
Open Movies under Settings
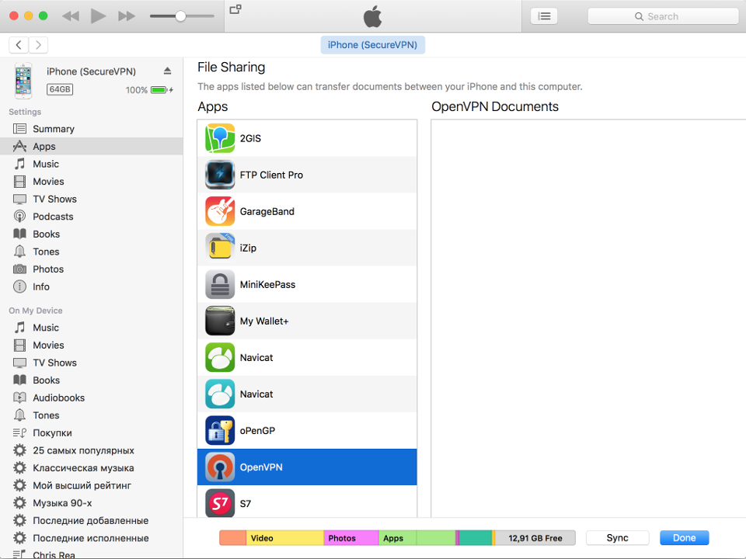tap(92, 182)
